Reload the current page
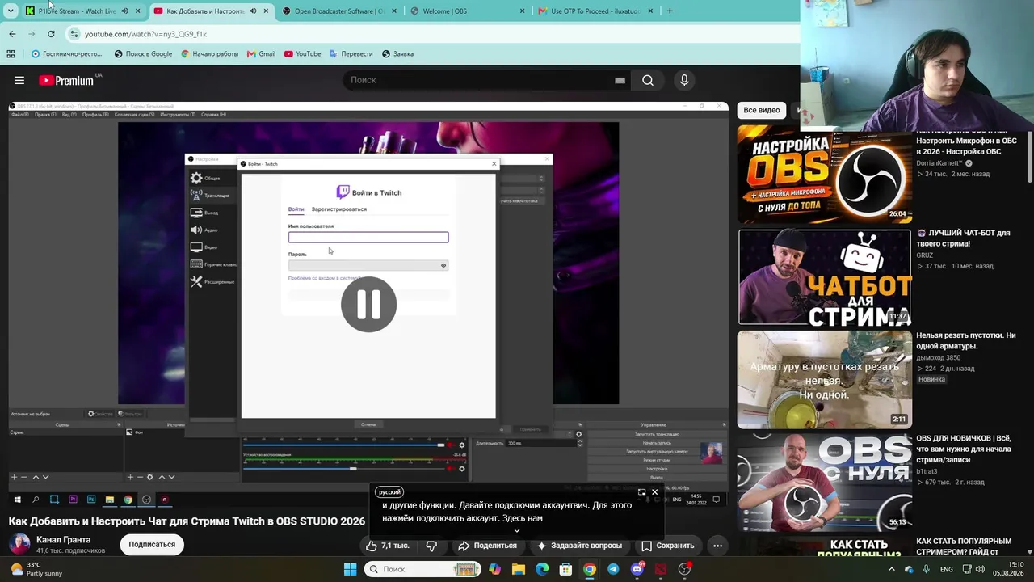Screen dimensions: 1034x582 (x=51, y=34)
